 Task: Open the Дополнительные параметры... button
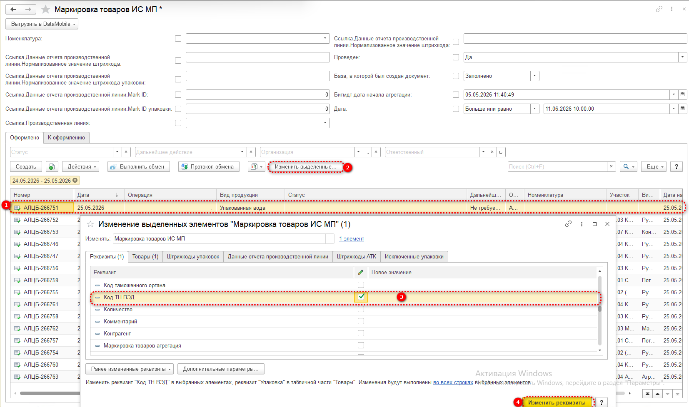pos(221,369)
